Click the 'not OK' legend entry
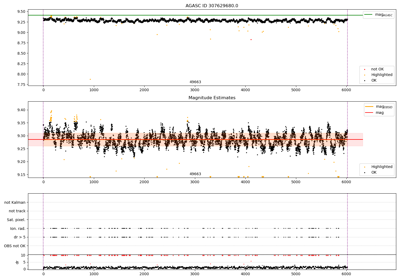This screenshot has height=280, width=400. 377,69
